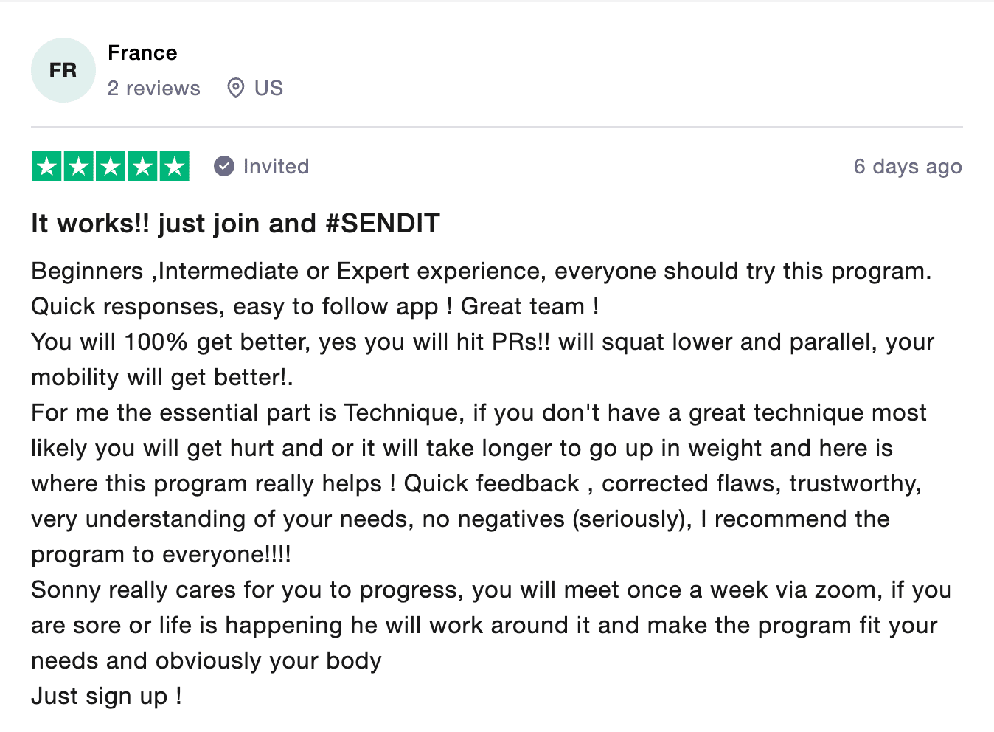Click the third green rating star
The width and height of the screenshot is (994, 732).
coord(111,166)
